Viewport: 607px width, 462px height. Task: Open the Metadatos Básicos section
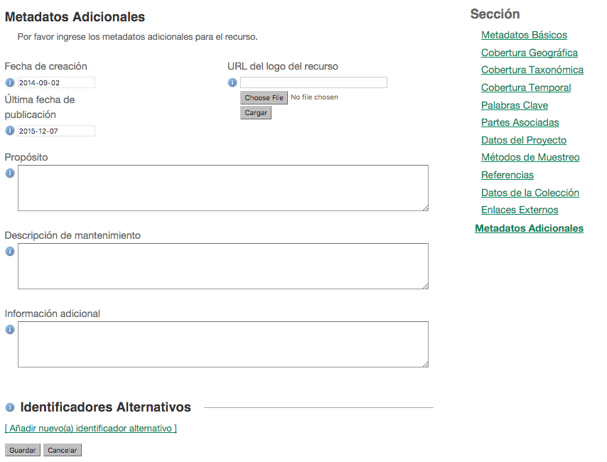[524, 35]
